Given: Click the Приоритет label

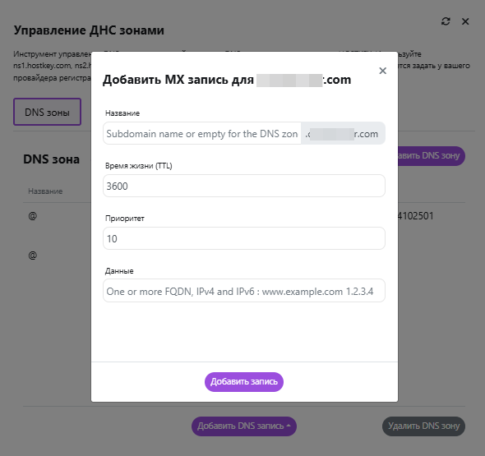Looking at the screenshot, I should tap(125, 219).
